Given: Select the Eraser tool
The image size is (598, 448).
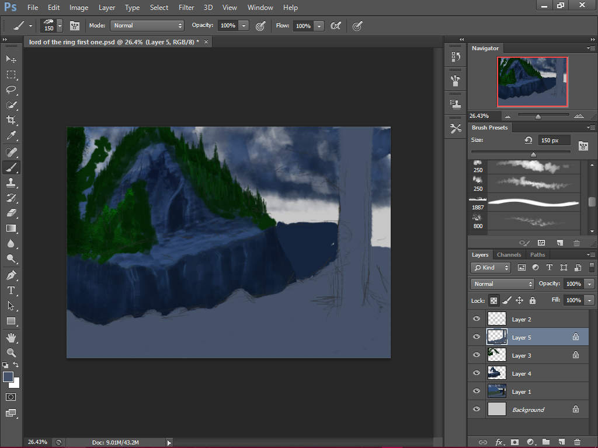Looking at the screenshot, I should [x=11, y=213].
